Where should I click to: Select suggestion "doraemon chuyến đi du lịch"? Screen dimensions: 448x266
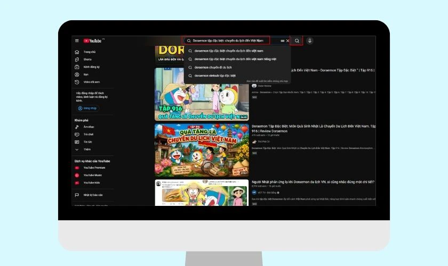[x=237, y=67]
